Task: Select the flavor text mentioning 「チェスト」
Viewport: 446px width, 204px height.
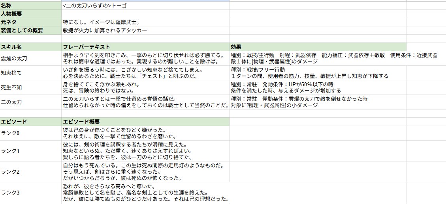Action: click(145, 73)
